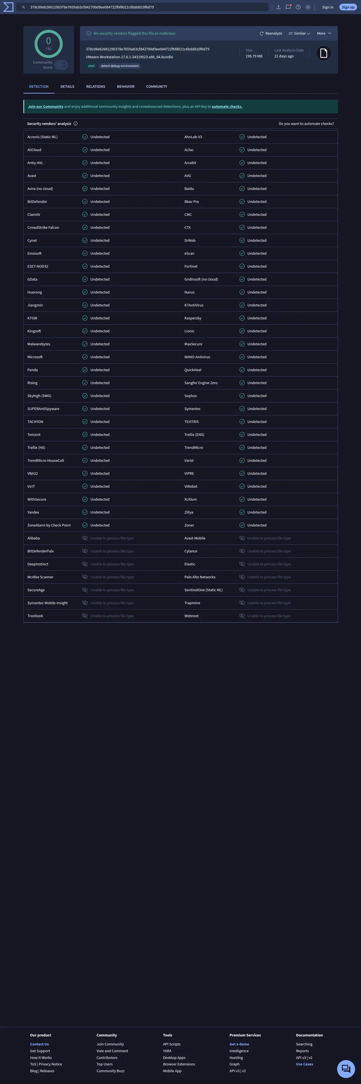Click the info icon beside Security vendors' analysis
361x1084 pixels.
(x=76, y=124)
